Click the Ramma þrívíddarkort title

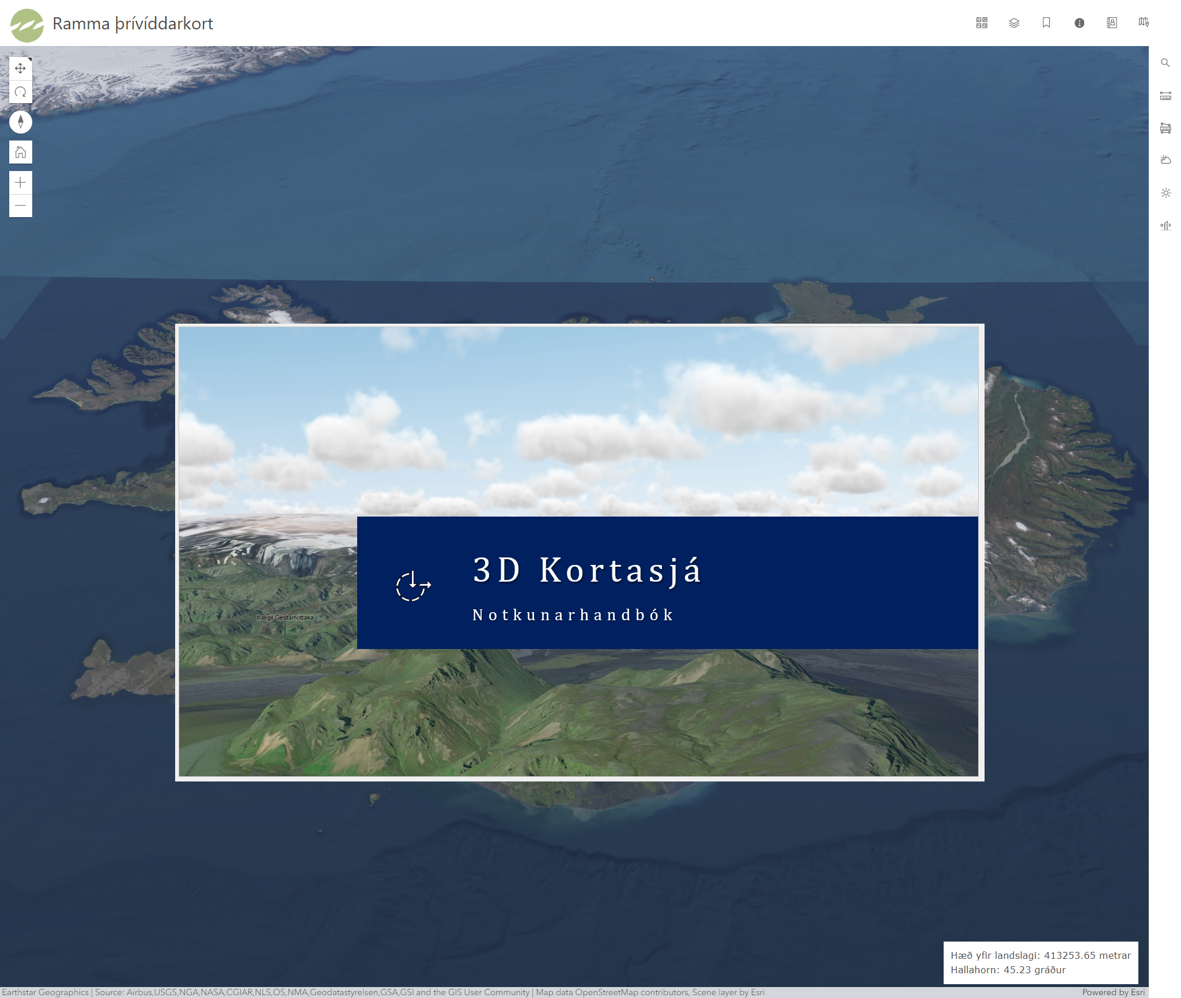tap(133, 24)
